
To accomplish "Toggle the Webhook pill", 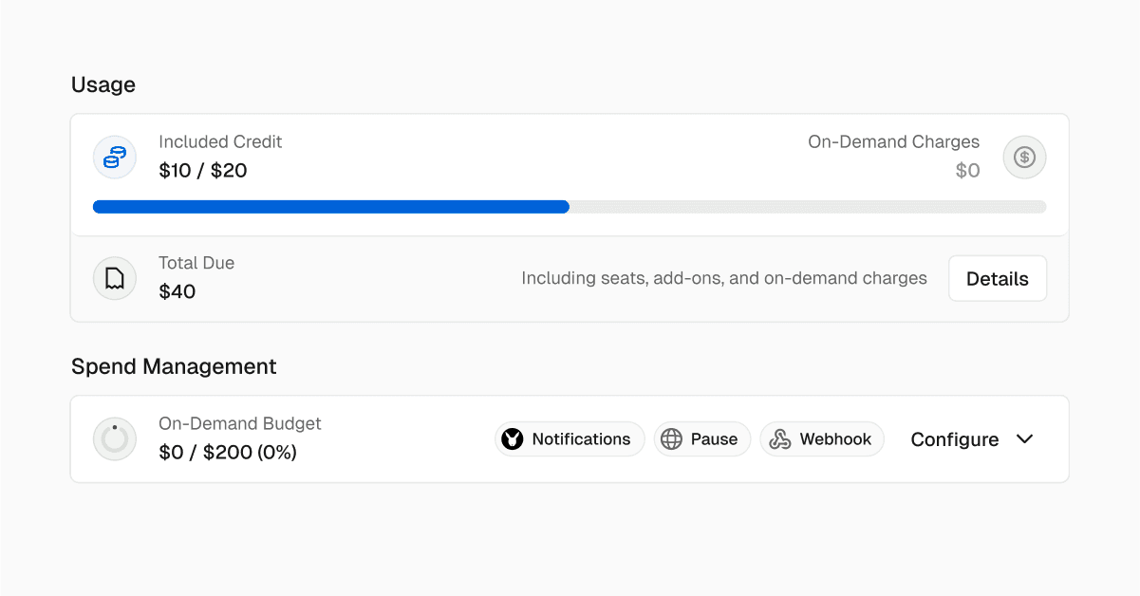I will pos(822,439).
